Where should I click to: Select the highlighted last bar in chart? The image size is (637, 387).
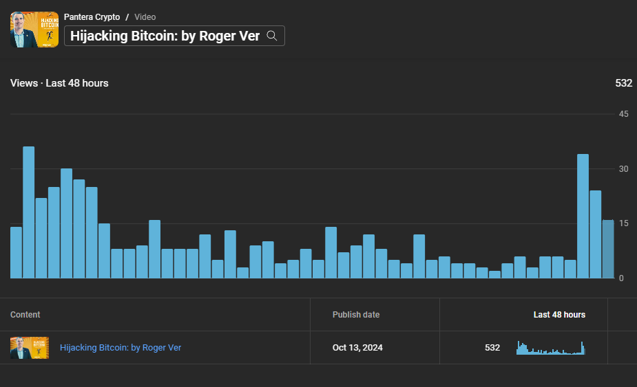click(608, 249)
